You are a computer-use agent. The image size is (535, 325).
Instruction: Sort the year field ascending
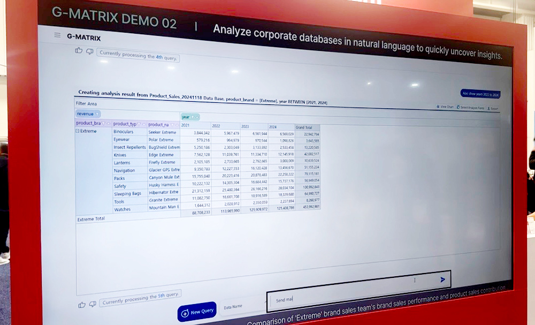click(x=197, y=117)
